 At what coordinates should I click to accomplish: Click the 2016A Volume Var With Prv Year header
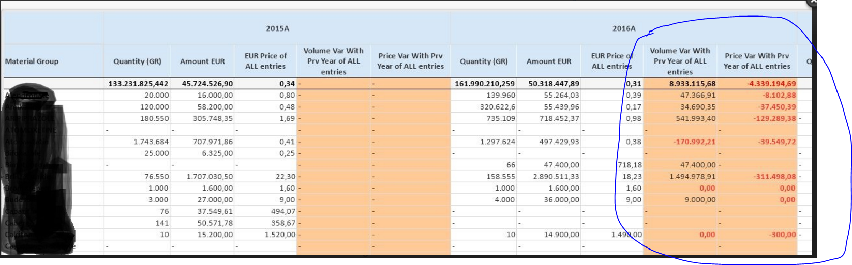[680, 61]
